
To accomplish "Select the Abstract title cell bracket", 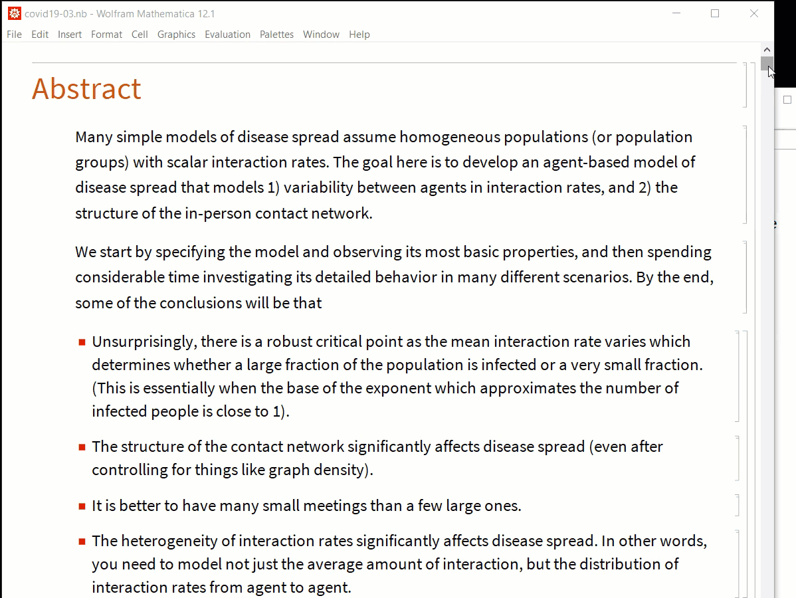I will [745, 85].
